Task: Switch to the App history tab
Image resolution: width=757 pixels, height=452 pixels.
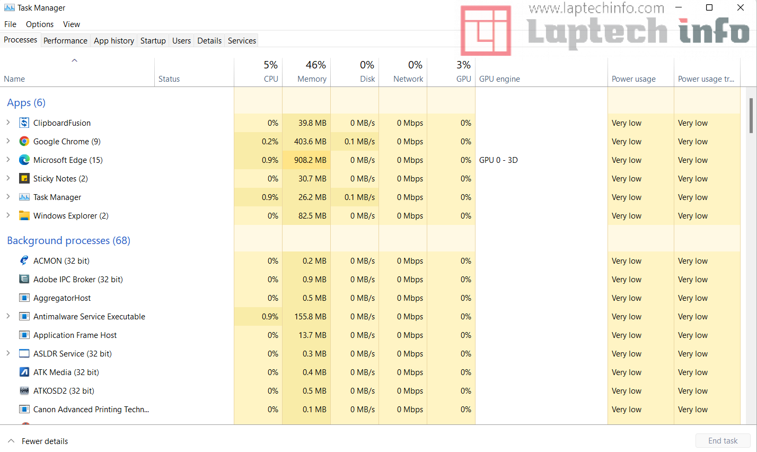Action: tap(114, 41)
